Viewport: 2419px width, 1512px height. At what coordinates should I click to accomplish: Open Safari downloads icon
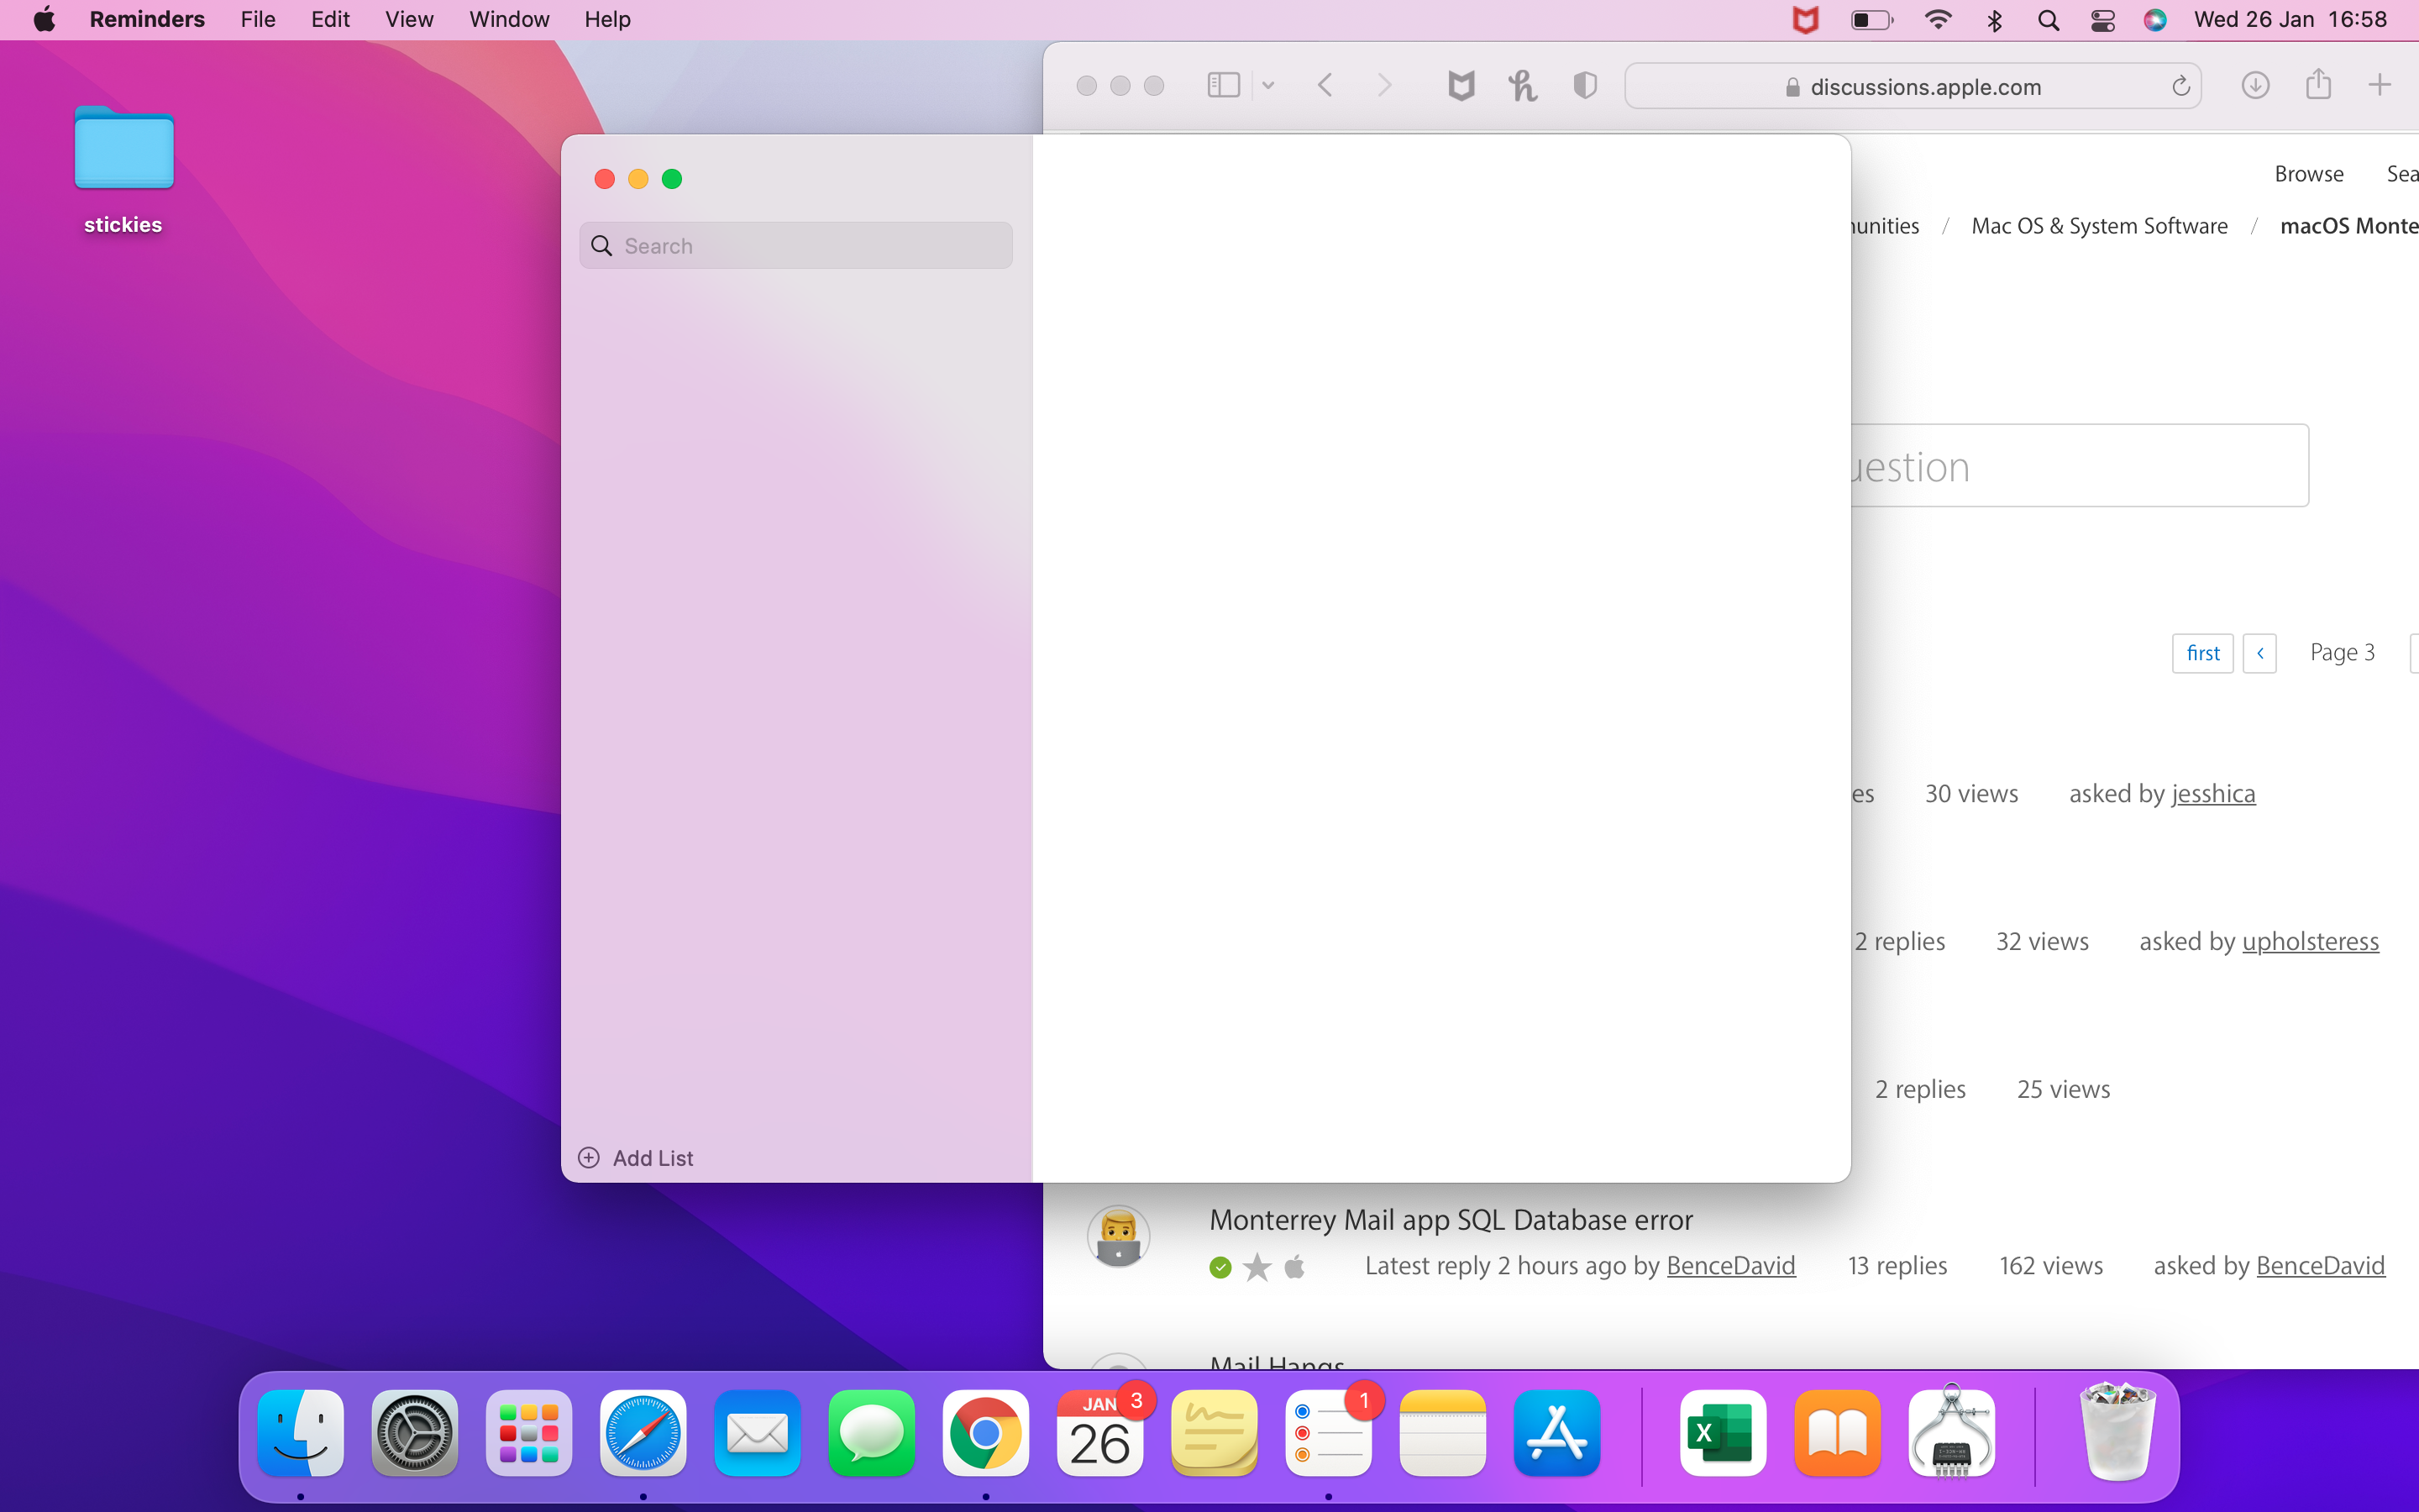coord(2254,85)
